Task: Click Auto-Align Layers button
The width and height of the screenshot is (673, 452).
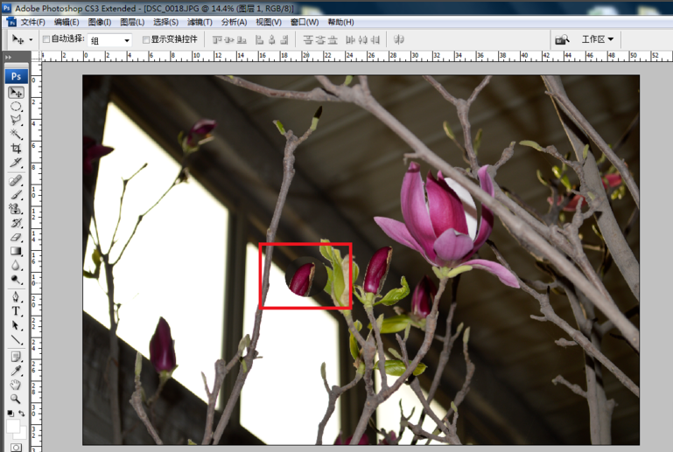Action: click(399, 40)
